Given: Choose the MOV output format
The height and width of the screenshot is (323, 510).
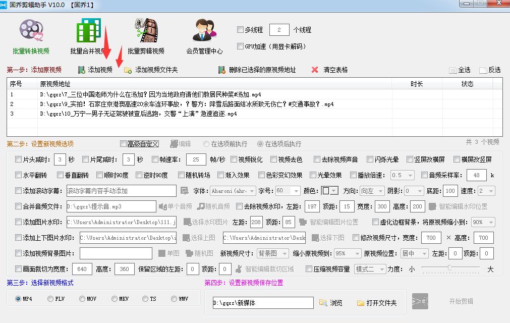Looking at the screenshot, I should [x=82, y=299].
